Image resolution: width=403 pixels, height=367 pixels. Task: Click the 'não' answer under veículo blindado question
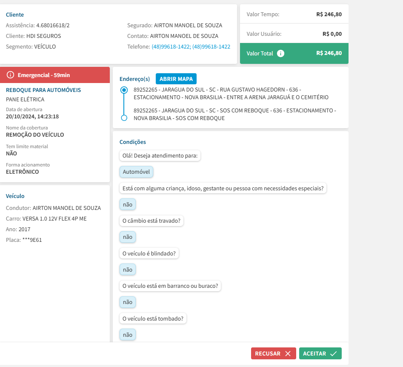(127, 270)
